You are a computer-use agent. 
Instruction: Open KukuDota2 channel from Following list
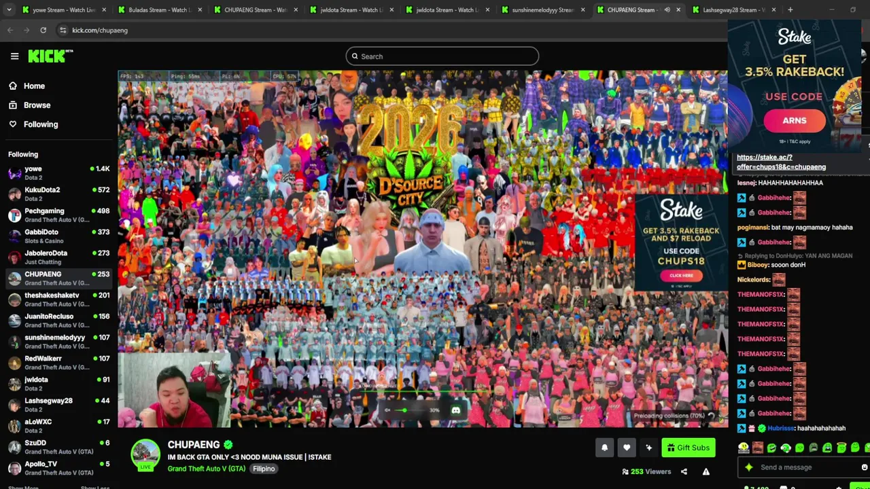click(59, 194)
